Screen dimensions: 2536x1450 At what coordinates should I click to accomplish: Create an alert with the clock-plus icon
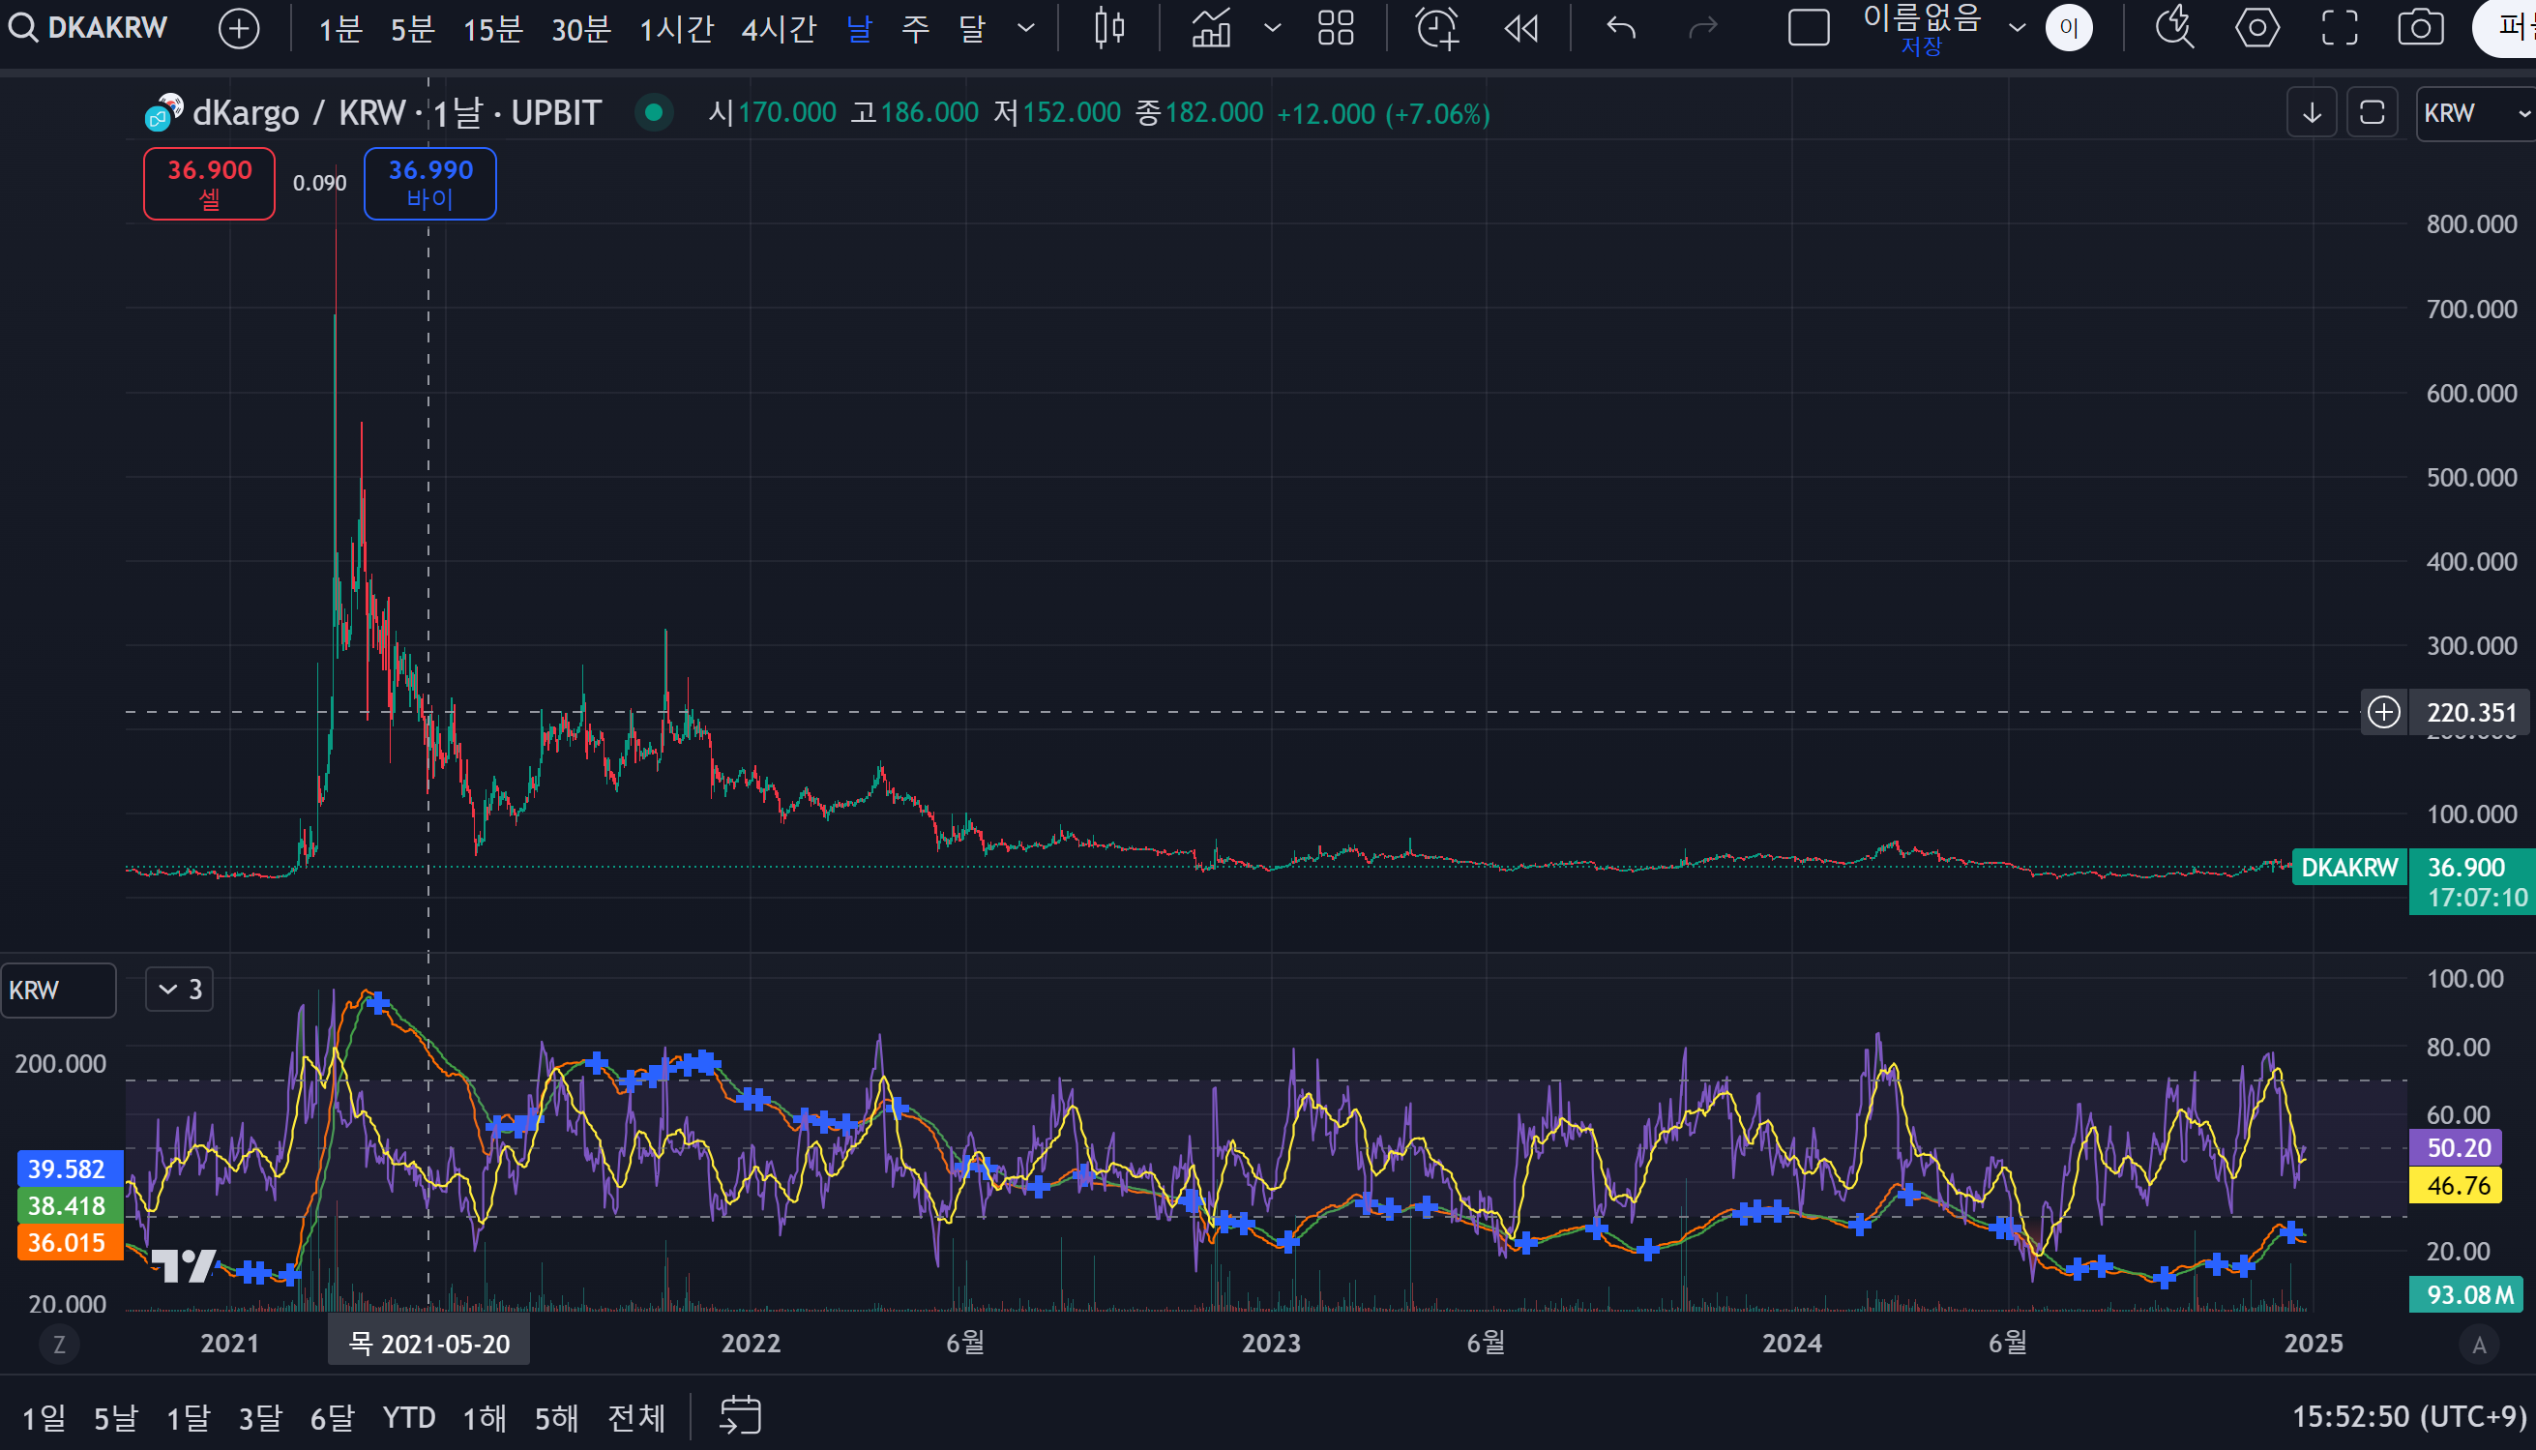click(x=1436, y=28)
